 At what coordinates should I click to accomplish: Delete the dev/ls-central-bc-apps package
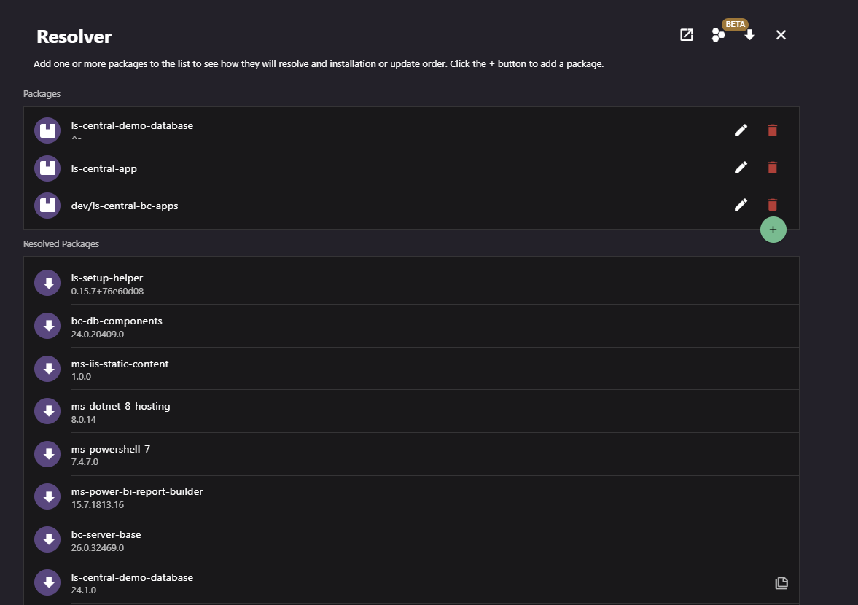772,205
